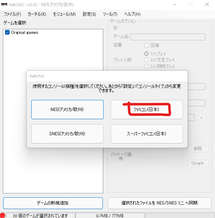Viewport: 215px width, 218px height.
Task: Open the 設定(S) menu
Action: (x=89, y=14)
